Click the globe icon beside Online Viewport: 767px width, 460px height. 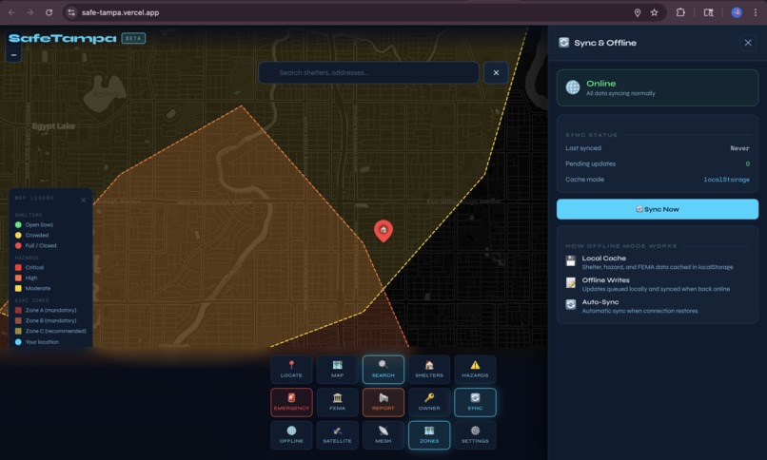point(573,87)
